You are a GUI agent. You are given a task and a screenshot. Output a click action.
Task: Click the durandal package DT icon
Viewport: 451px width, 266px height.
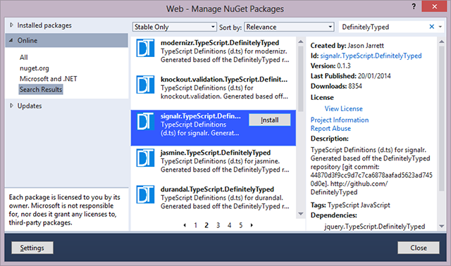pos(145,194)
